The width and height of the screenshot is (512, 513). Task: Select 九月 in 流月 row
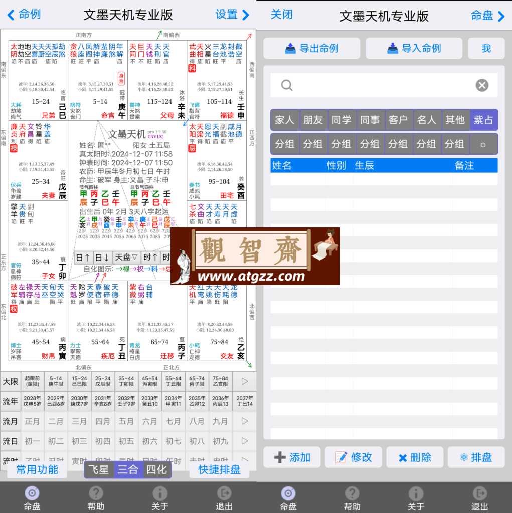point(220,421)
